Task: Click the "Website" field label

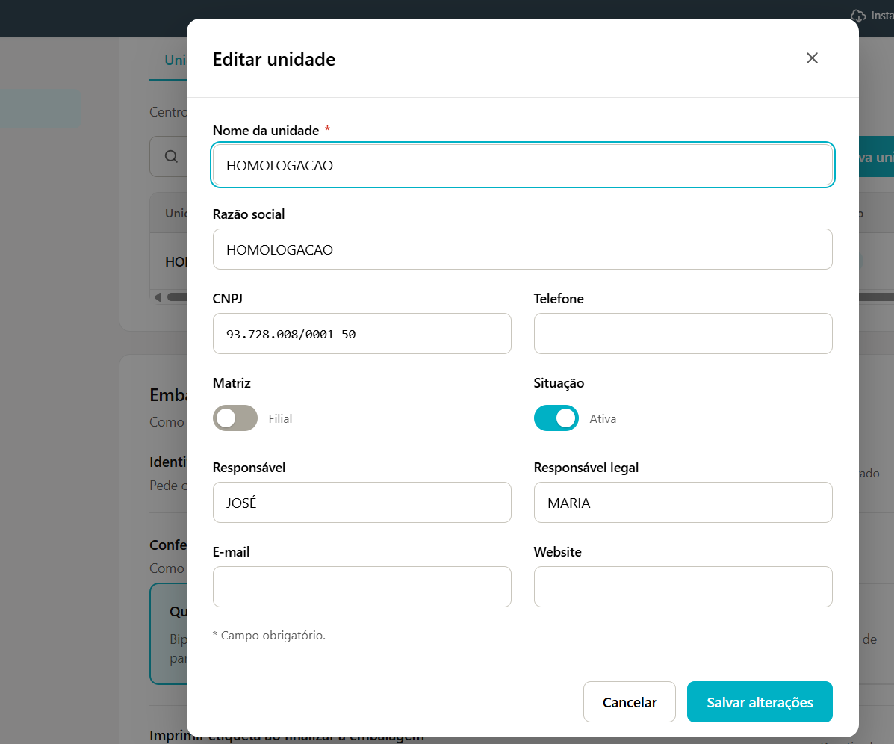Action: click(x=558, y=552)
